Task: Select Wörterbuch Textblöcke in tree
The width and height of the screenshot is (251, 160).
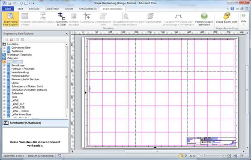Action: pos(19,54)
